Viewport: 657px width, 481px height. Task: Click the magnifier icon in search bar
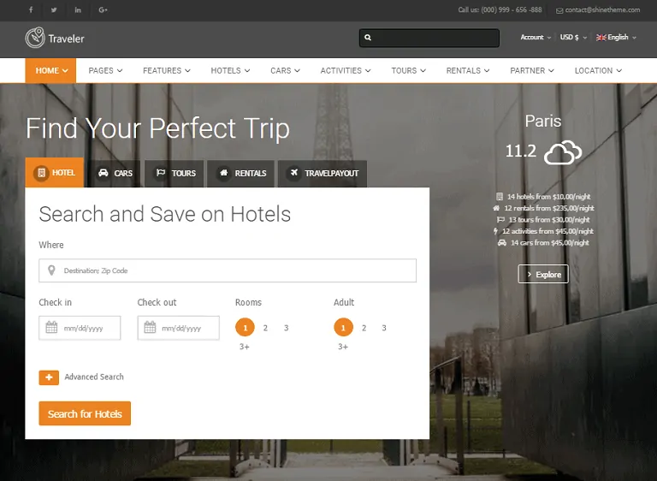368,38
